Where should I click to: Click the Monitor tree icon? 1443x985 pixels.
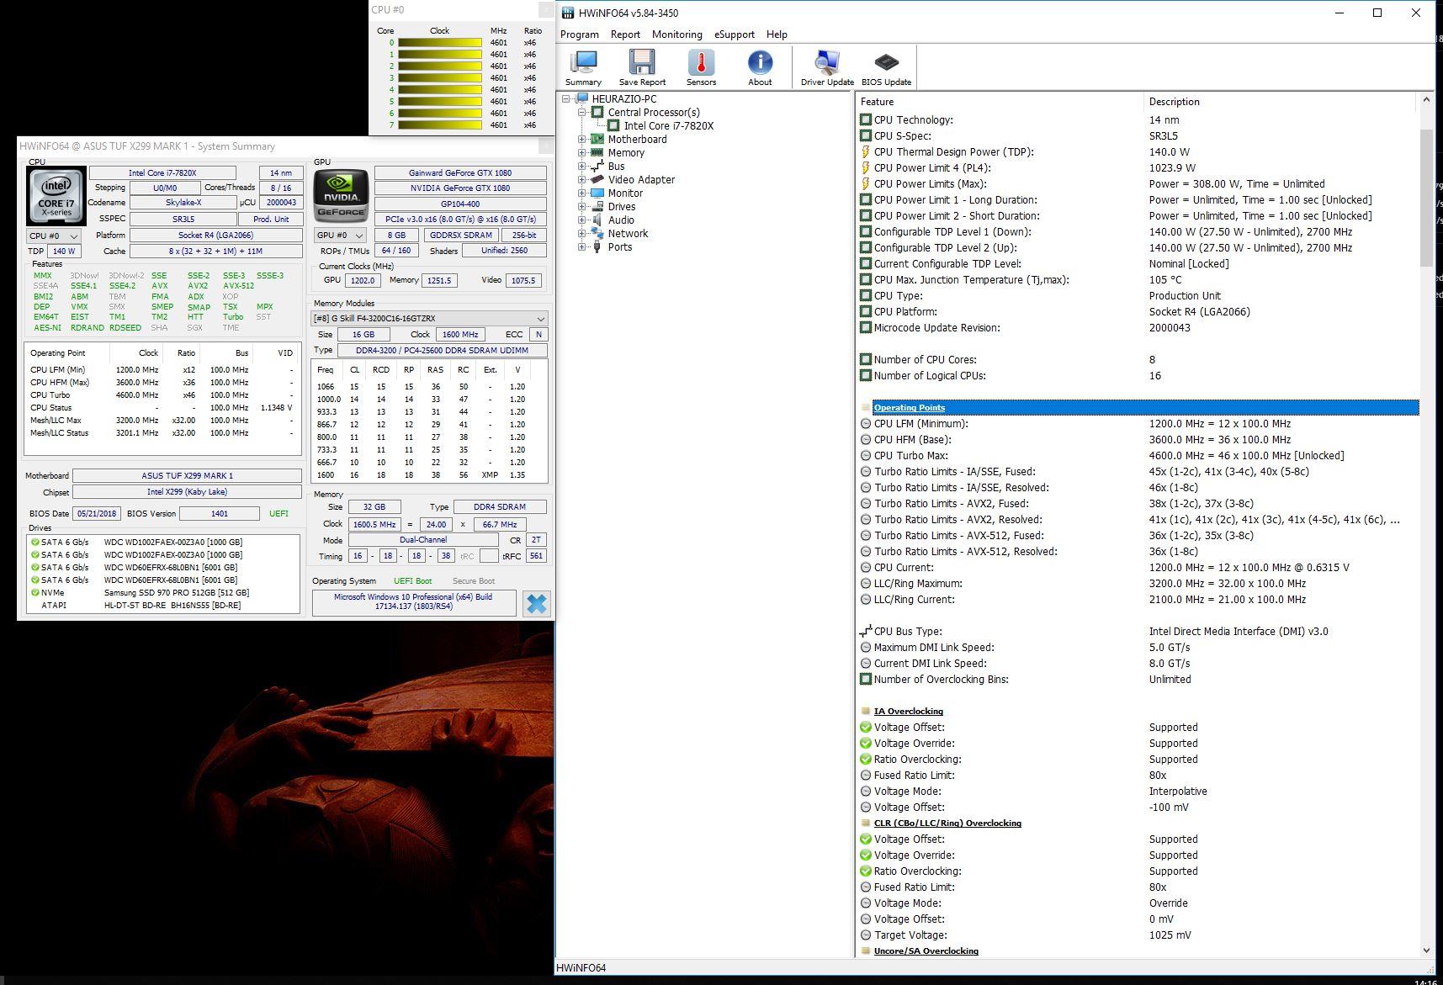point(597,193)
